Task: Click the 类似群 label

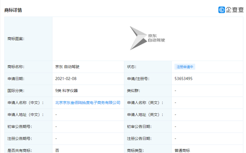Action: point(133,91)
